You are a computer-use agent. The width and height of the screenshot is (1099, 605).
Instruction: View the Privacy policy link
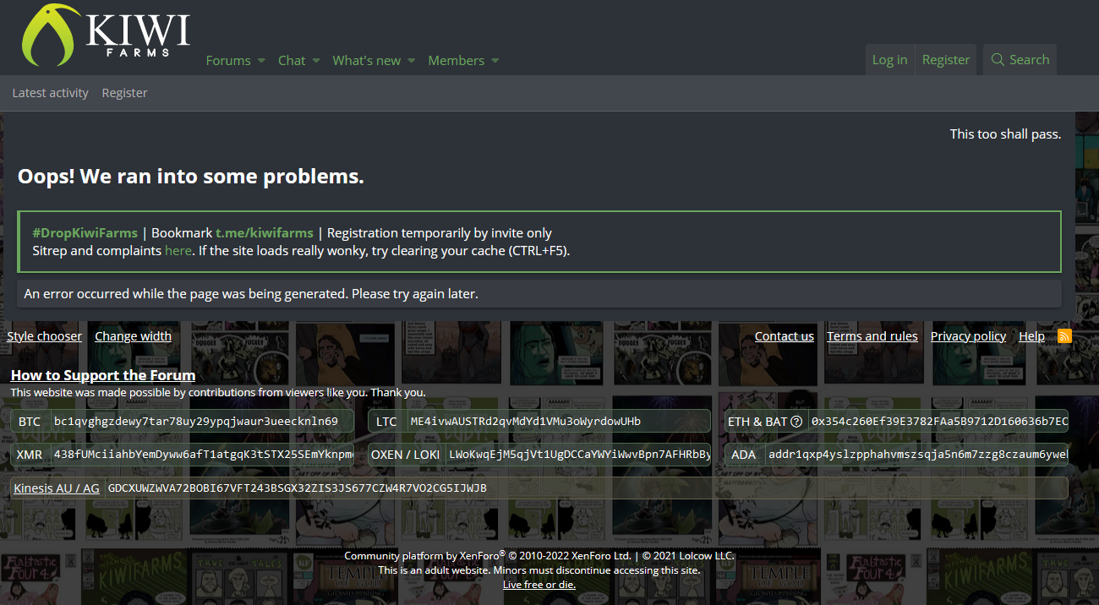click(969, 336)
